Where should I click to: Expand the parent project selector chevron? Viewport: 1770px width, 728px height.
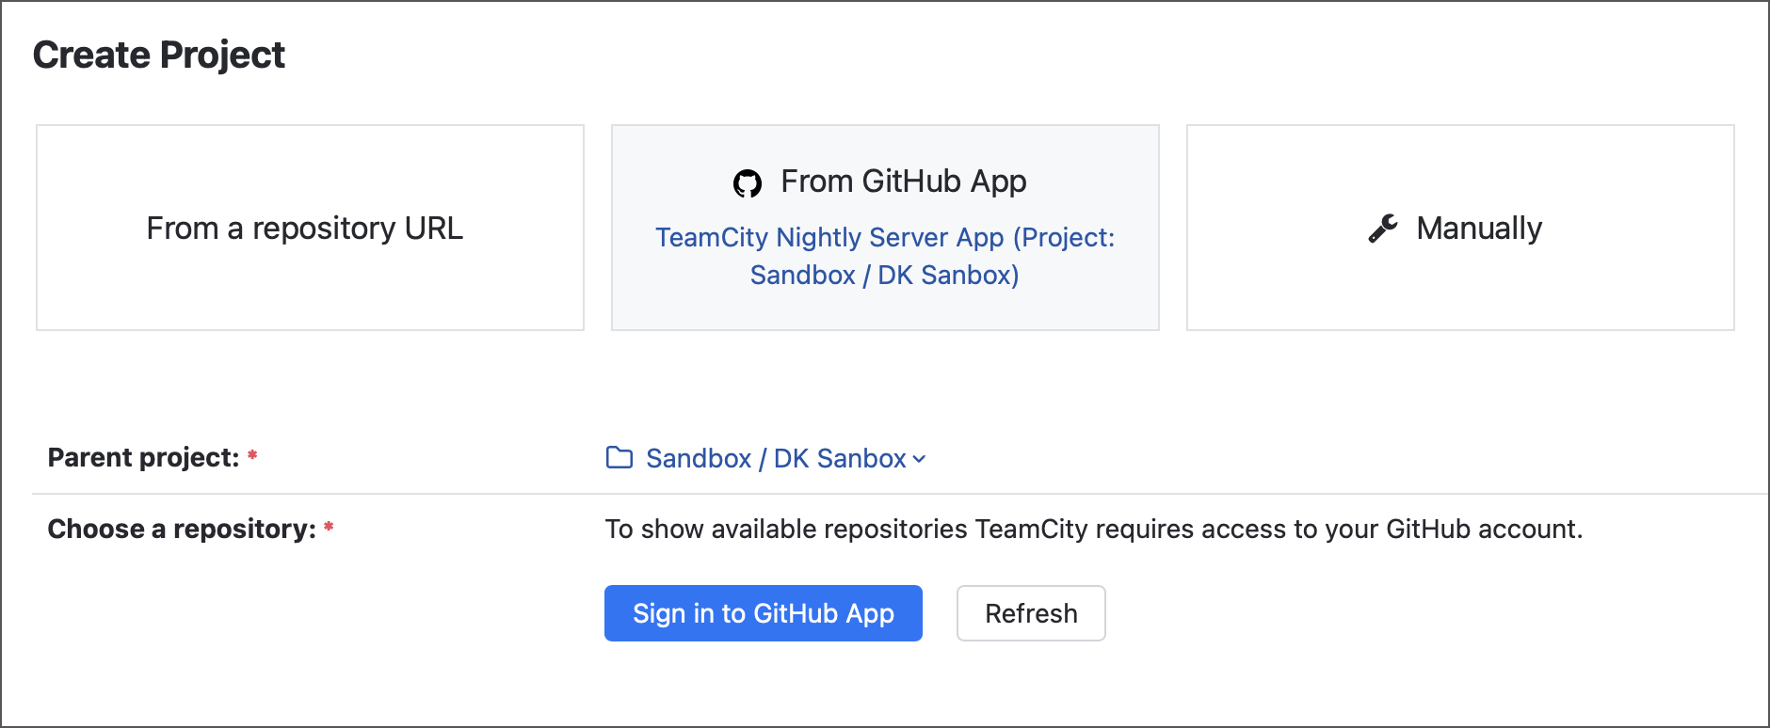[x=919, y=460]
